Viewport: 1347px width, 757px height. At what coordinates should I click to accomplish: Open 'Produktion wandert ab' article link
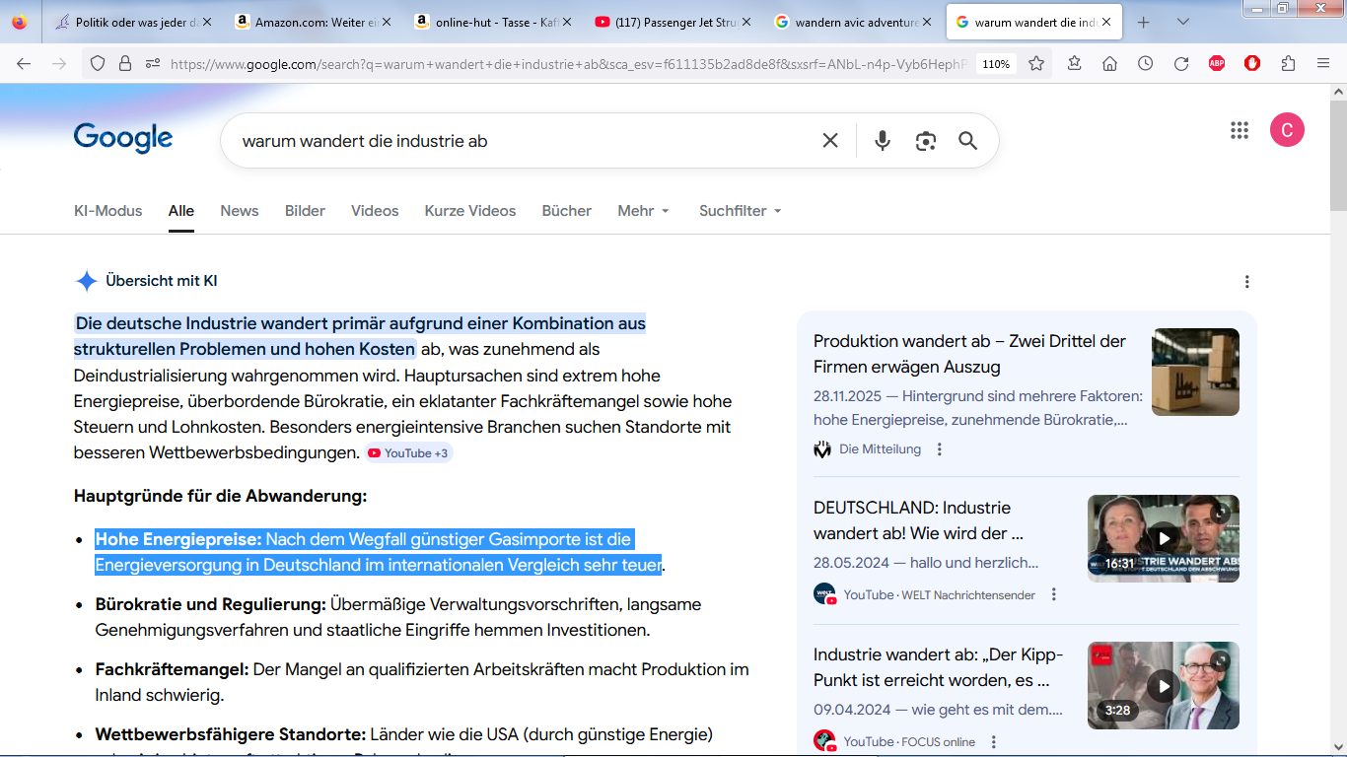coord(969,354)
